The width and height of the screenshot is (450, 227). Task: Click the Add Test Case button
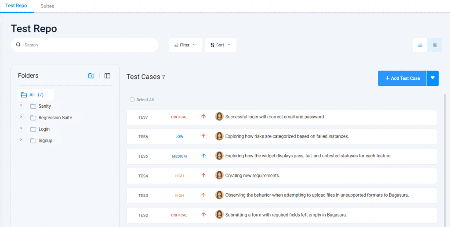tap(402, 78)
